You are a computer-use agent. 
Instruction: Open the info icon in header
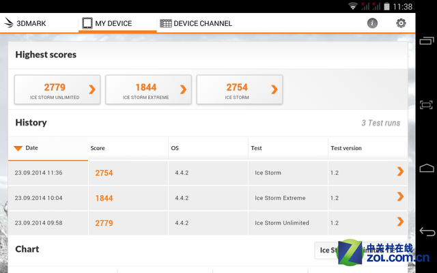tap(372, 23)
